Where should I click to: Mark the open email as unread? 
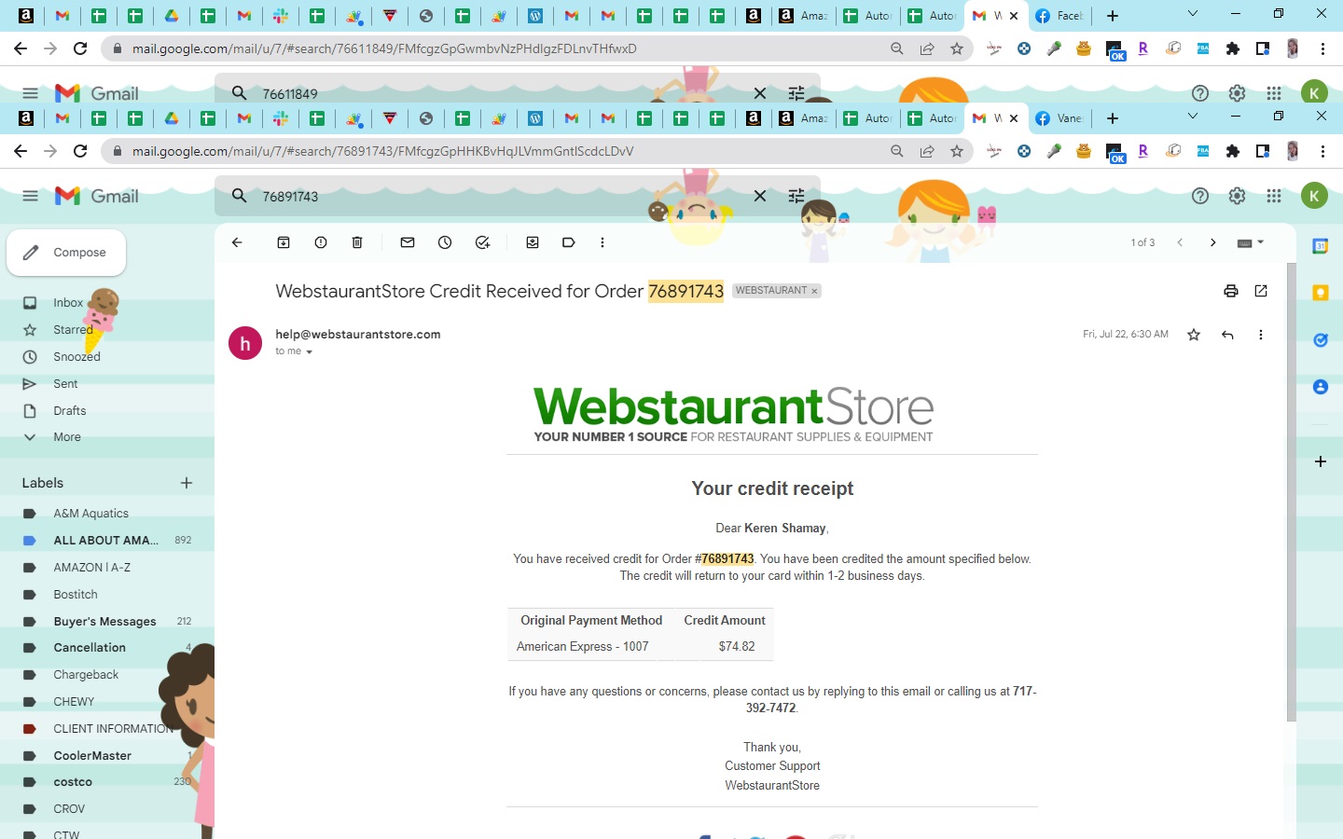(408, 242)
